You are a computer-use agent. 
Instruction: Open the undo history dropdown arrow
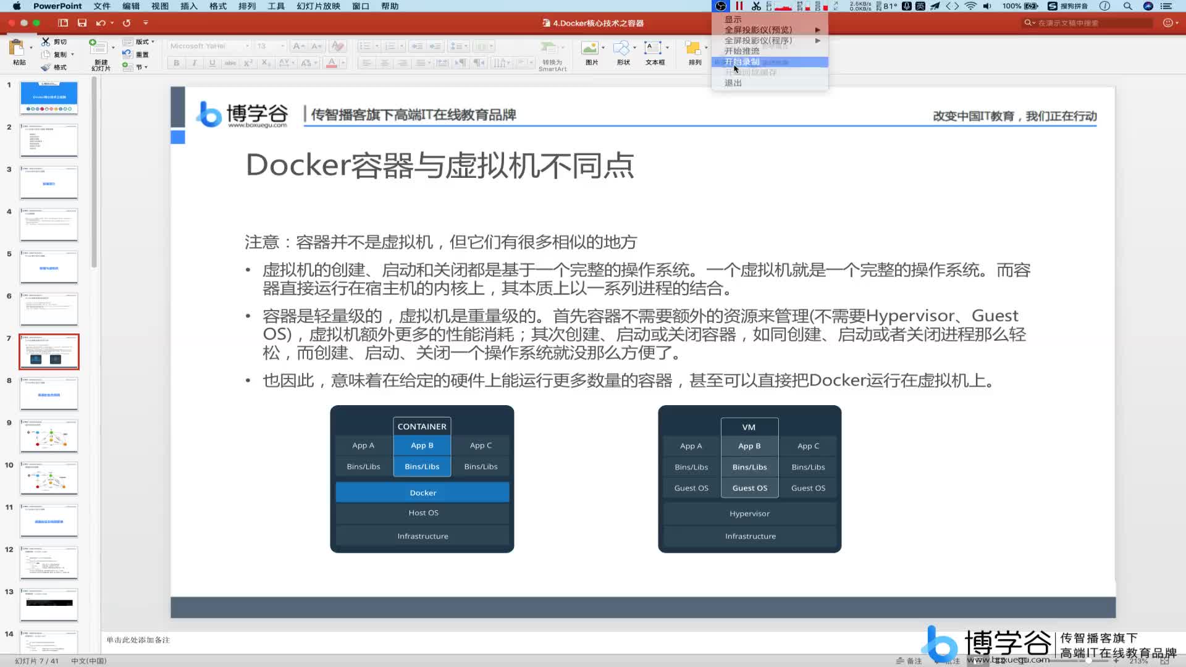pyautogui.click(x=112, y=23)
